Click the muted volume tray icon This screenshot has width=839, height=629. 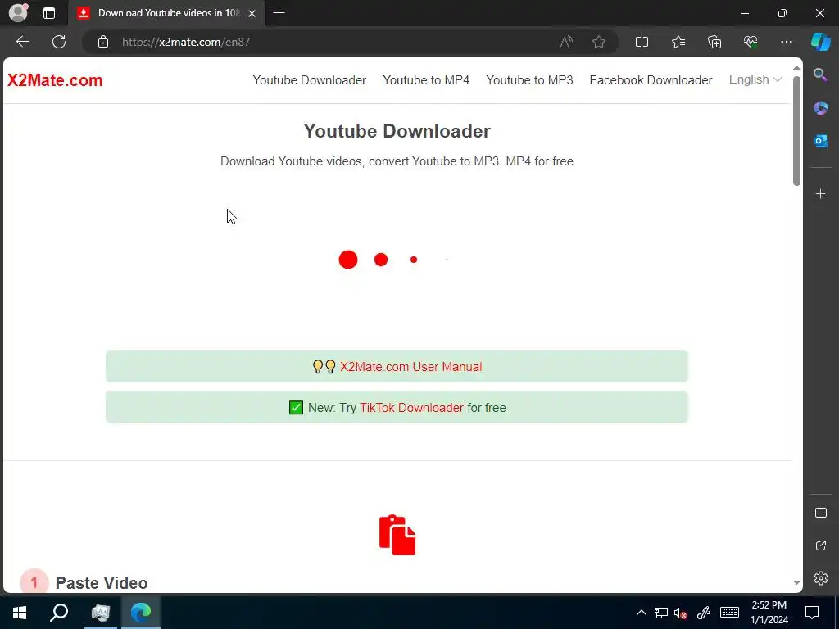click(681, 613)
